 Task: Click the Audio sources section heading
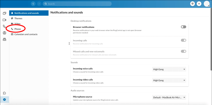pyautogui.click(x=77, y=91)
